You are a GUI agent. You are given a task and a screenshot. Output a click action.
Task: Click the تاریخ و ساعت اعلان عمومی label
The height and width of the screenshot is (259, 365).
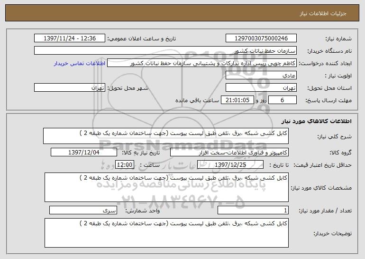click(x=142, y=38)
